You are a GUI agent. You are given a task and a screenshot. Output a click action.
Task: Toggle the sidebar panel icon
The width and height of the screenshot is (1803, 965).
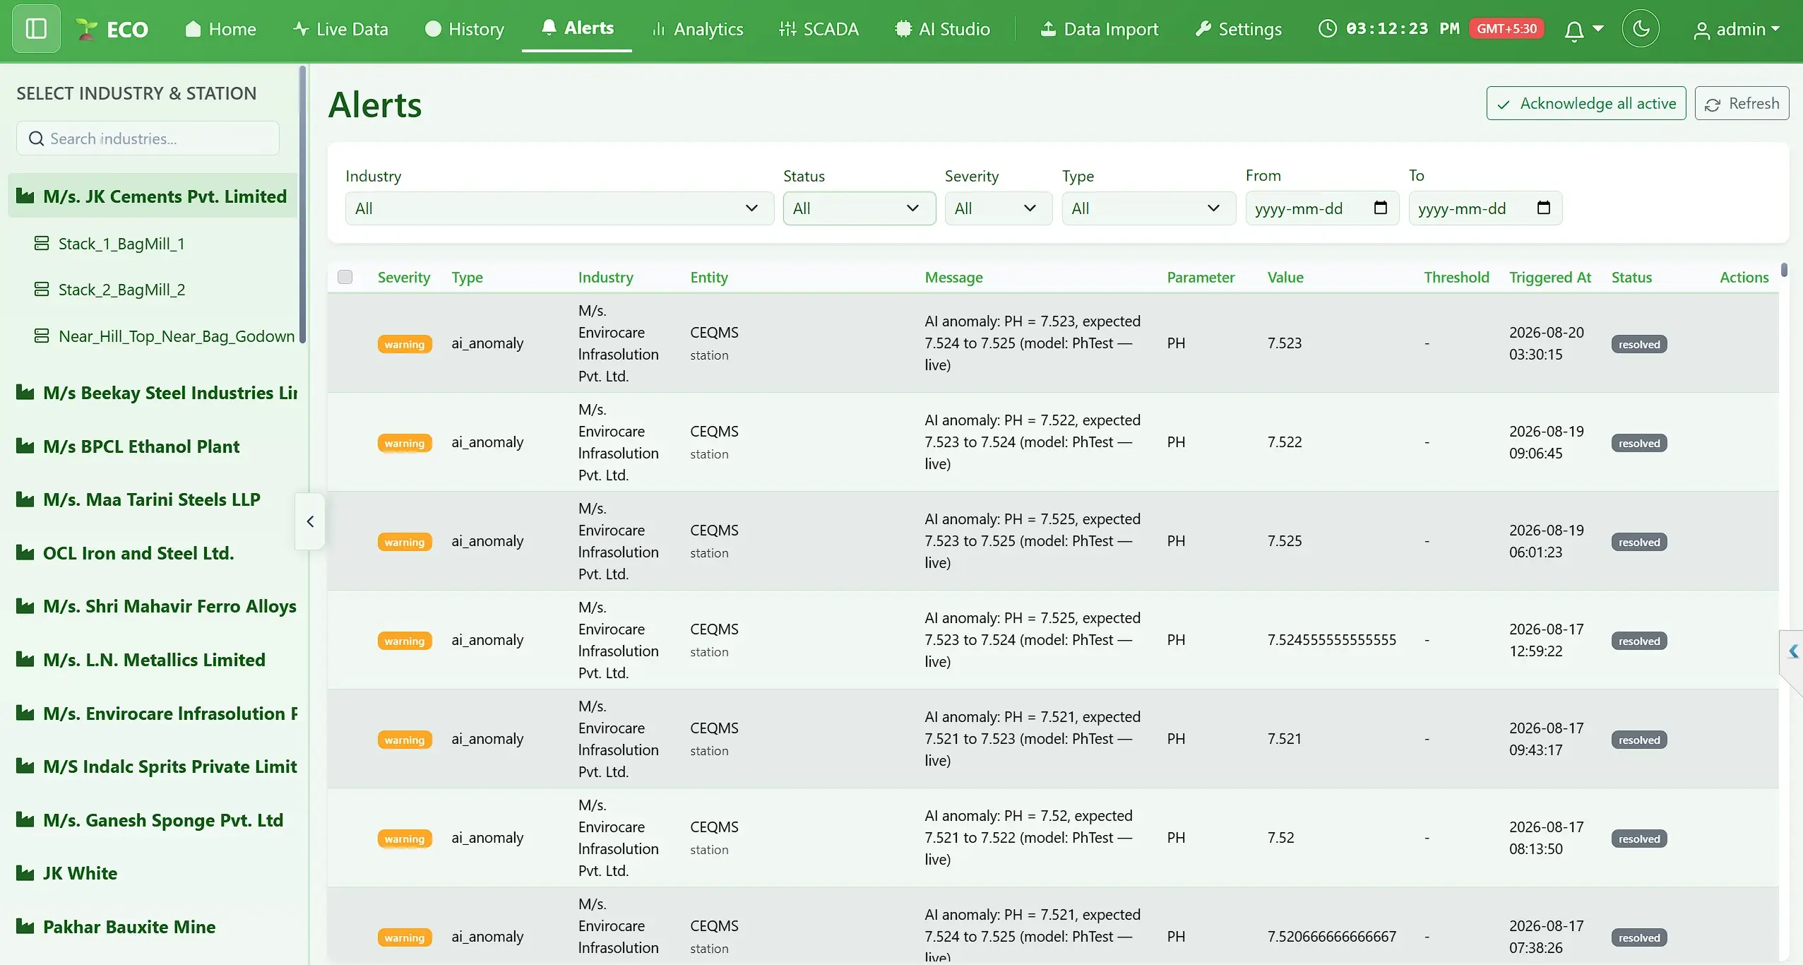[x=36, y=29]
